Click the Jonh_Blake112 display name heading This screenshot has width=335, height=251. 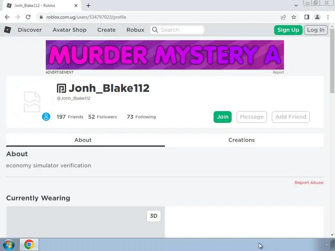(x=109, y=88)
